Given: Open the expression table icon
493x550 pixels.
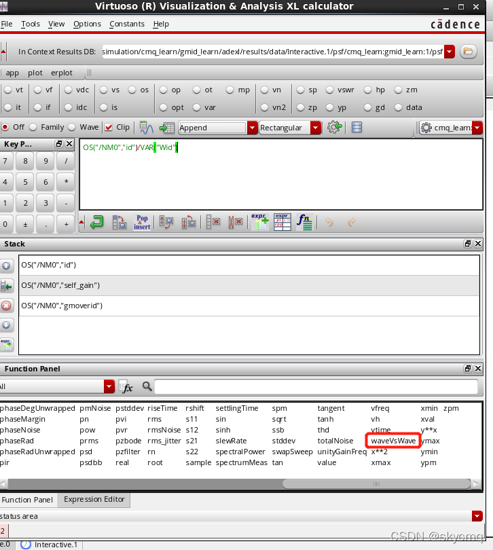Looking at the screenshot, I should 282,222.
